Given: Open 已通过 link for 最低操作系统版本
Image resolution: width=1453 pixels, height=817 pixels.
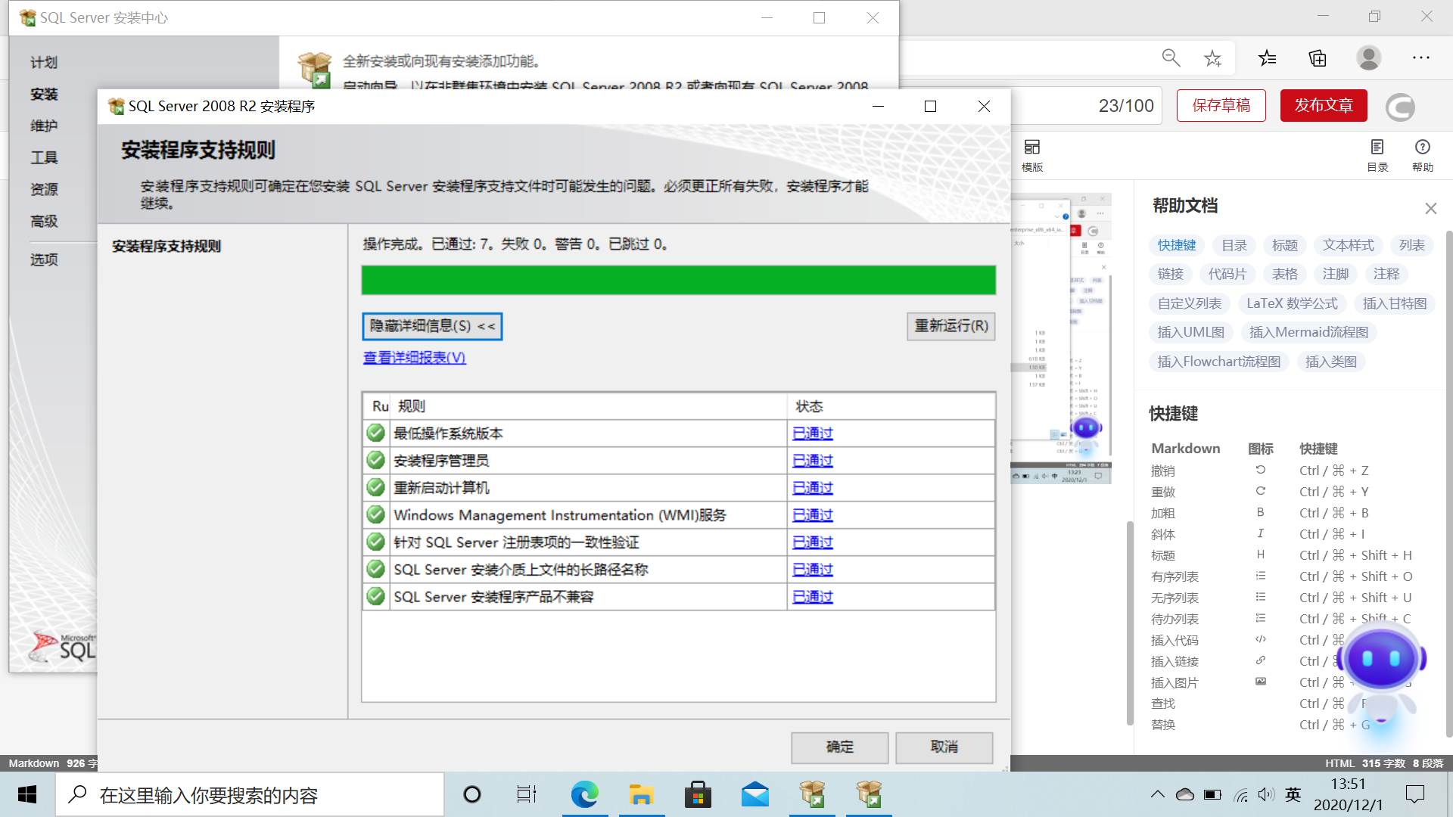Looking at the screenshot, I should [813, 433].
